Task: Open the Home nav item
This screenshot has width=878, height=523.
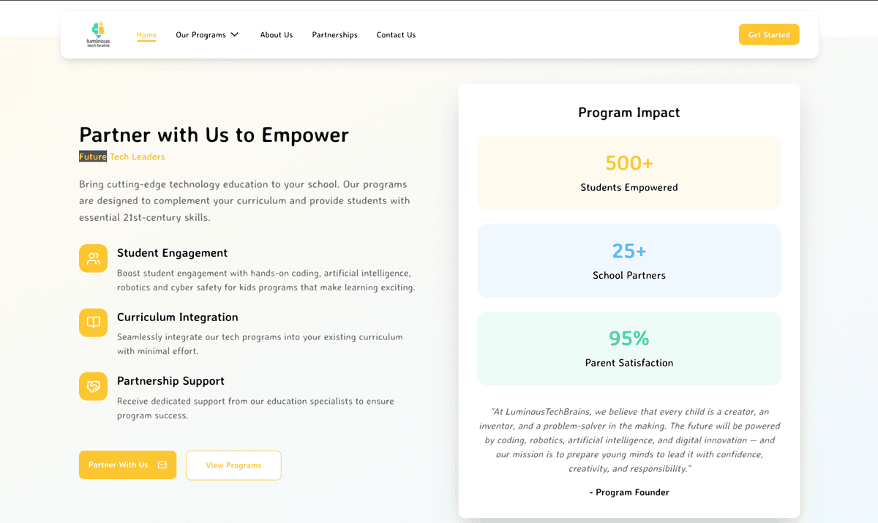Action: coord(146,35)
